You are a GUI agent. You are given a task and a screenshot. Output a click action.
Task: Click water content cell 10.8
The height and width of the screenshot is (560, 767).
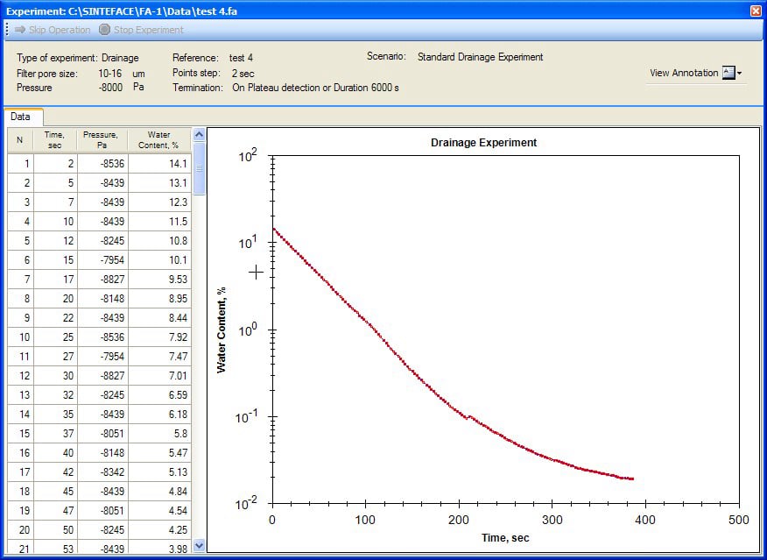(159, 241)
